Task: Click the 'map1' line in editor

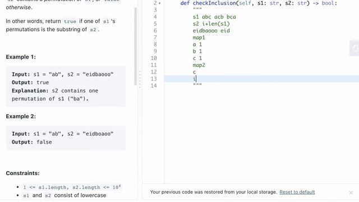Action: click(199, 38)
